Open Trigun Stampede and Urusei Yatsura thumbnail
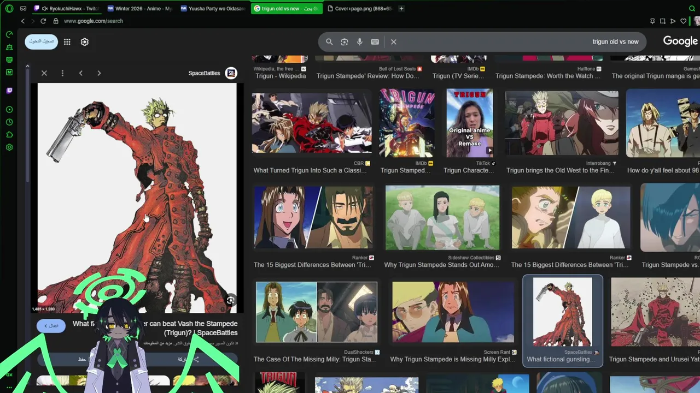700x393 pixels. [x=655, y=312]
